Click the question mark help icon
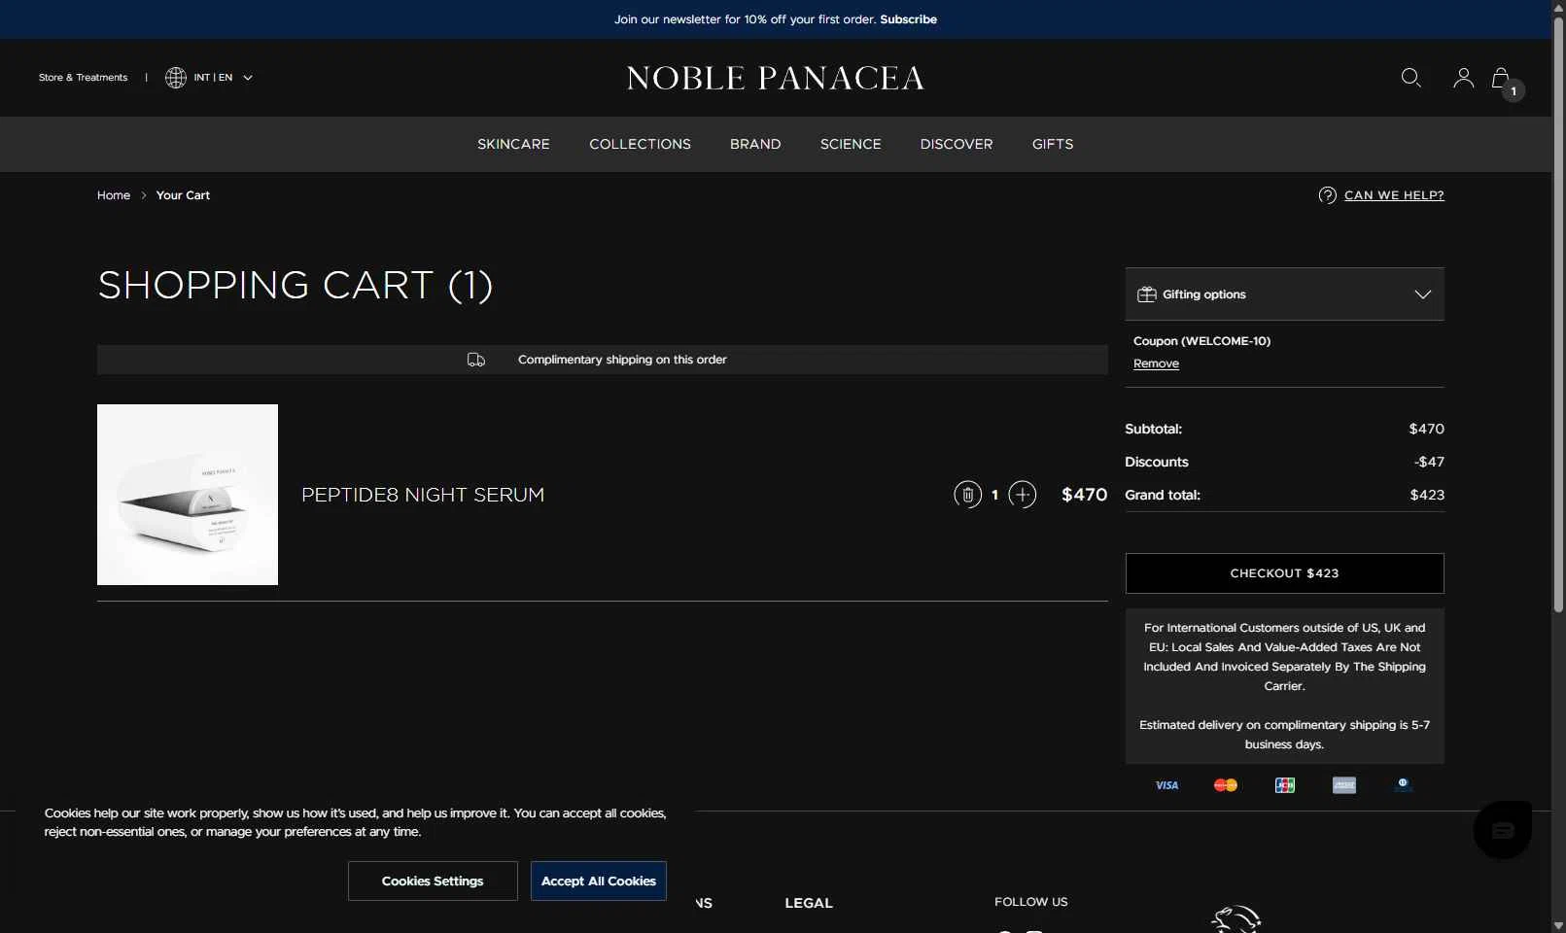Viewport: 1566px width, 933px height. (x=1328, y=195)
